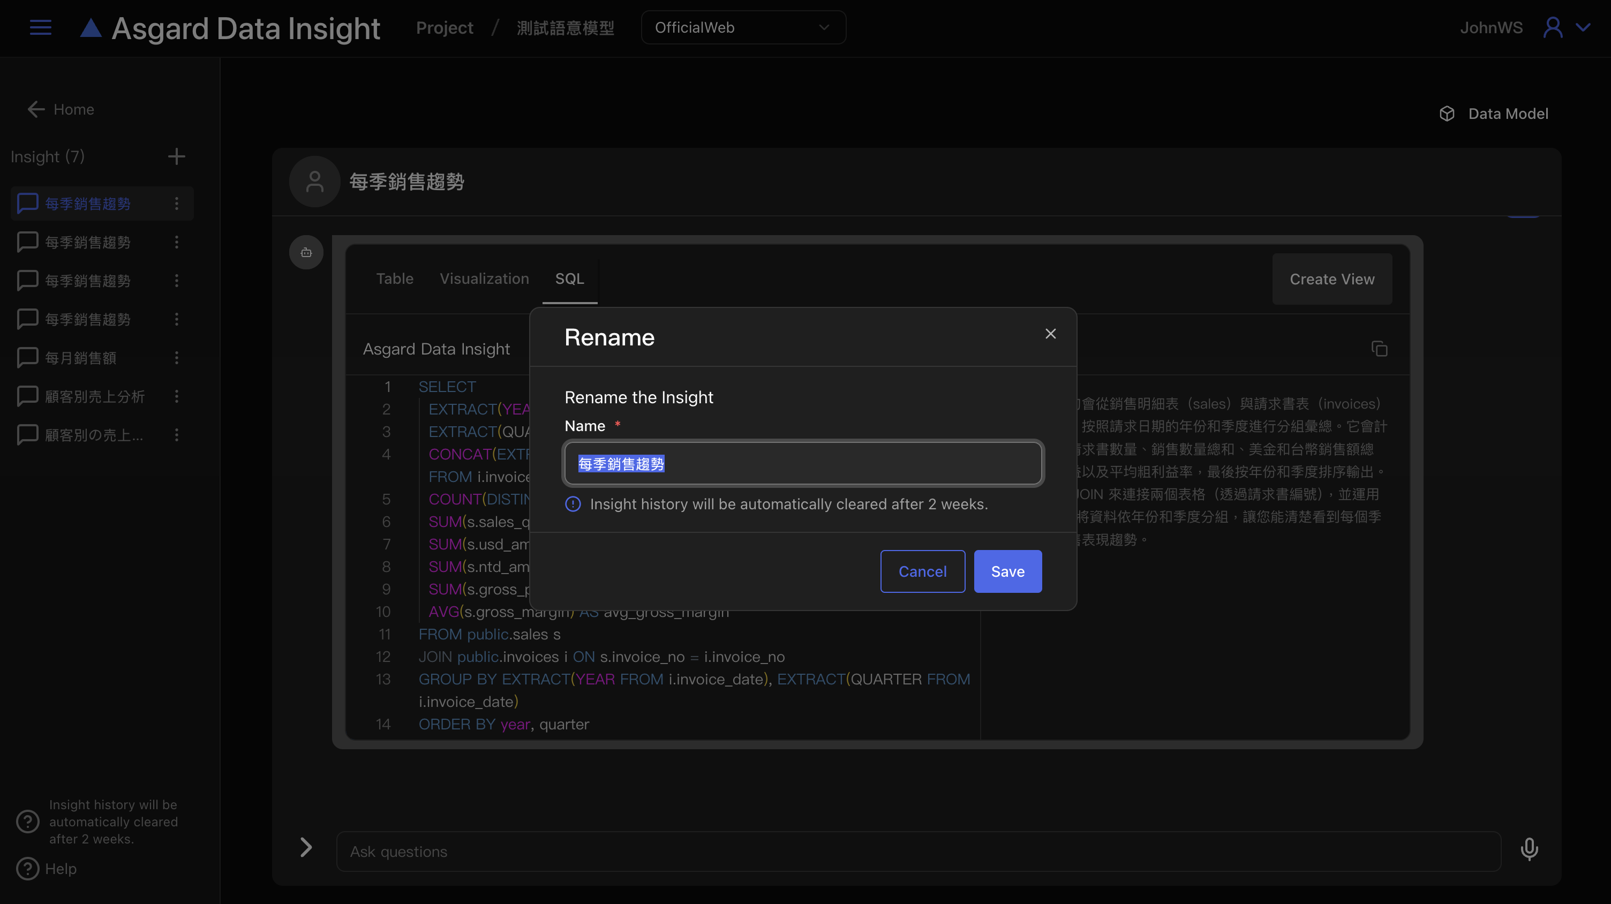Switch to the Visualization tab

(484, 279)
